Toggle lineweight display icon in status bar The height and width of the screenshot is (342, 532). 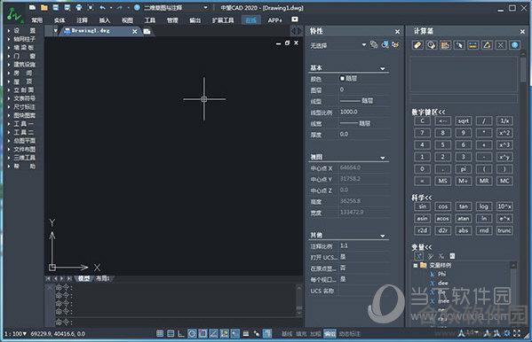[x=246, y=333]
